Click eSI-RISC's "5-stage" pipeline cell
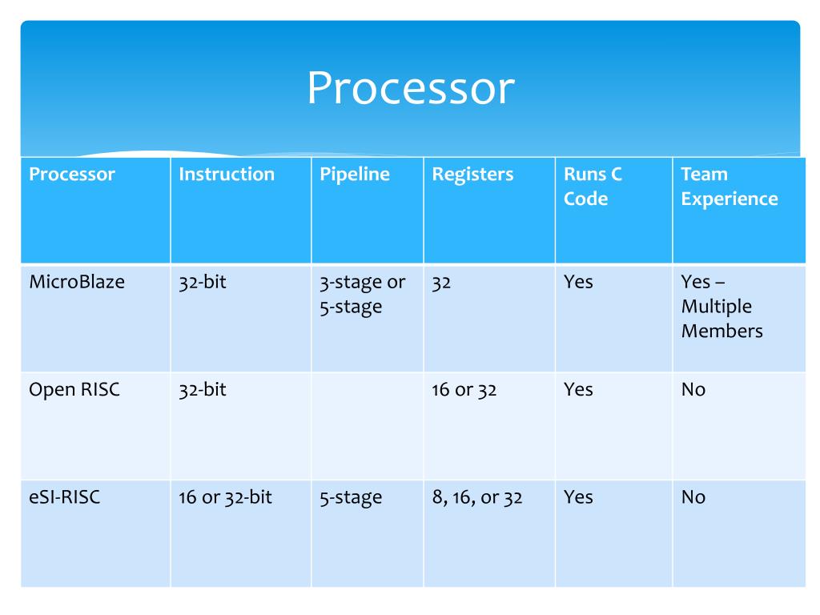 click(x=368, y=533)
